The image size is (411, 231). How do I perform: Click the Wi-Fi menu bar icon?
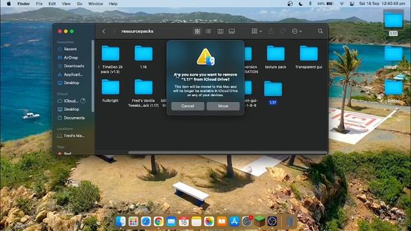342,4
